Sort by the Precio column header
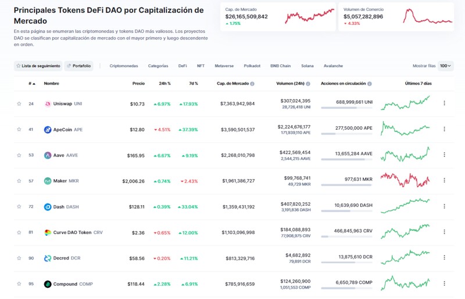The image size is (465, 299). point(138,83)
